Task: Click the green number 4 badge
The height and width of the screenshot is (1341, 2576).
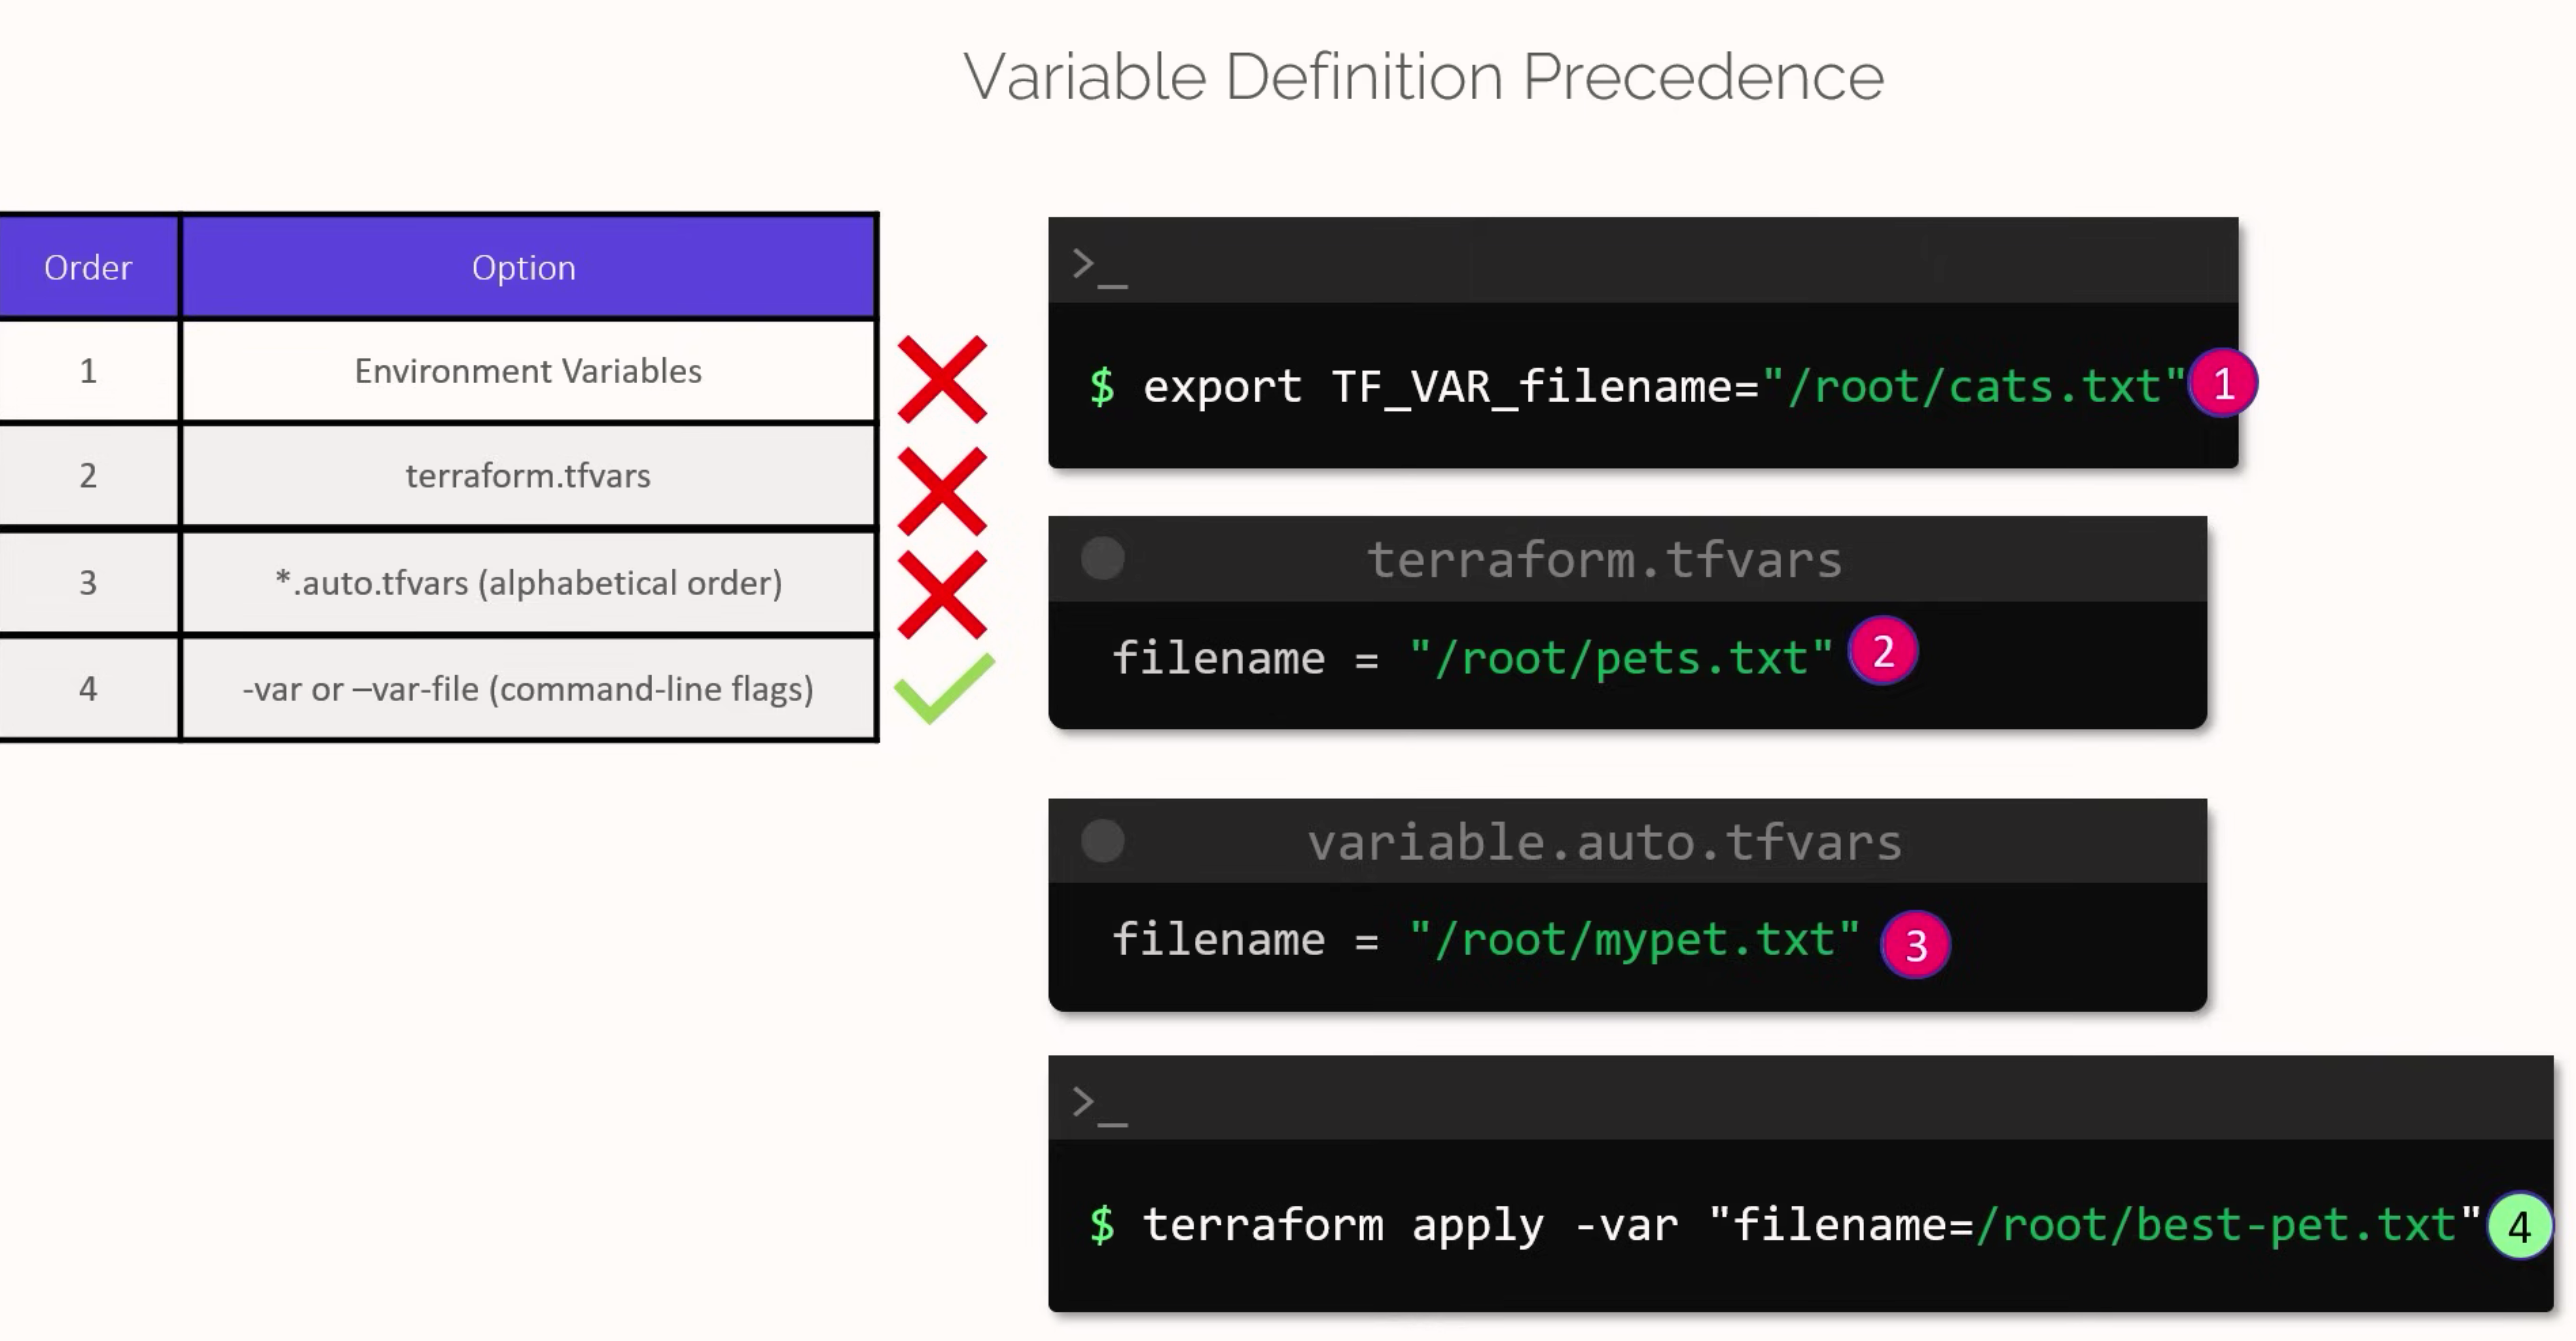Action: 2519,1226
